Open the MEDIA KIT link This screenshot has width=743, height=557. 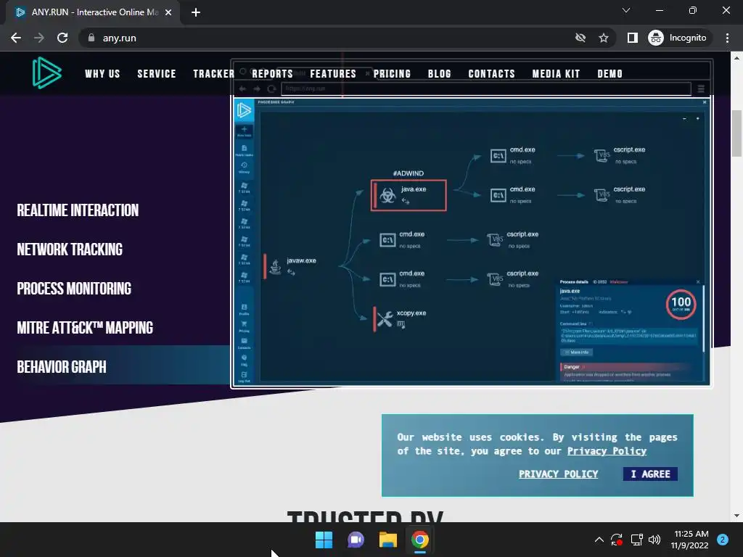pyautogui.click(x=556, y=74)
